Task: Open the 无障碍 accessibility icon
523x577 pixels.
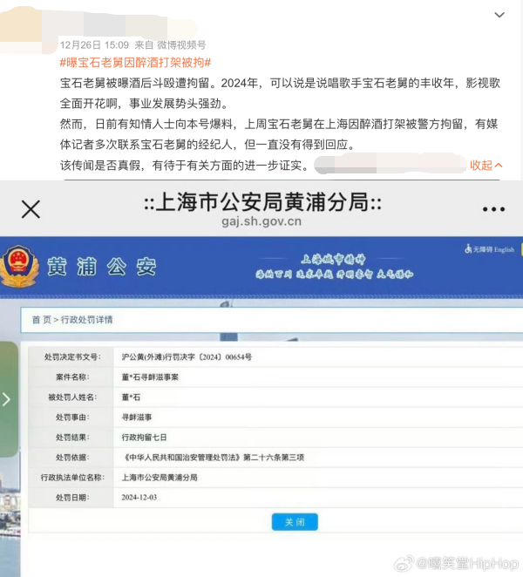Action: point(468,249)
